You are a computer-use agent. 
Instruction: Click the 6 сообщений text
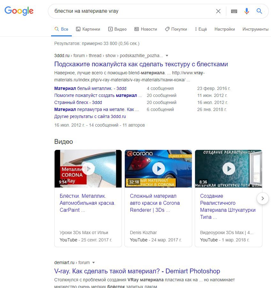(160, 109)
